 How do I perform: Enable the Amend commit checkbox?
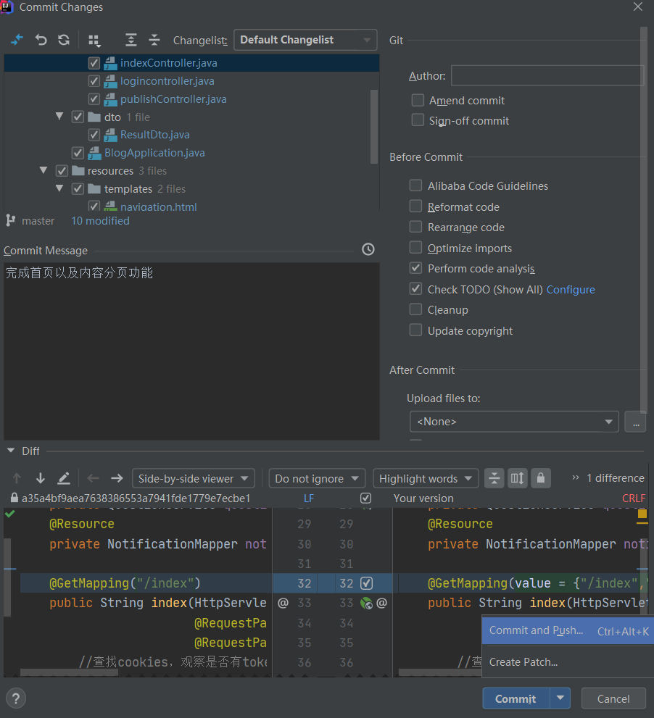coord(418,100)
